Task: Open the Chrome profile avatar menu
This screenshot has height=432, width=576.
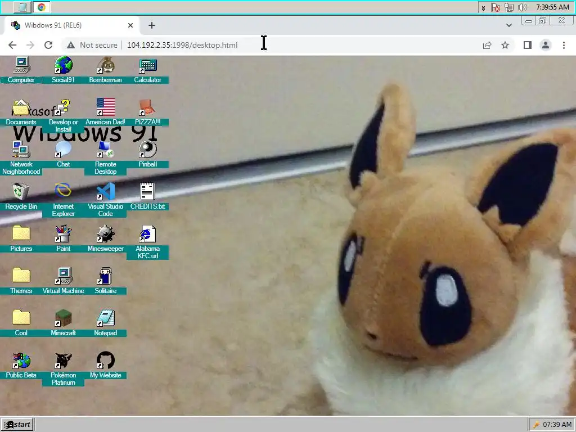Action: pyautogui.click(x=546, y=45)
